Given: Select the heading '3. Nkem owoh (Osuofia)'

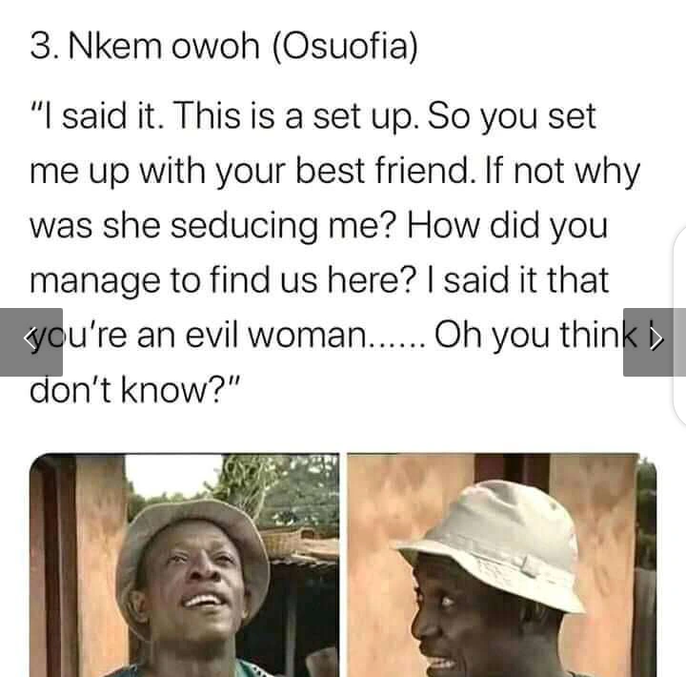Looking at the screenshot, I should (224, 46).
